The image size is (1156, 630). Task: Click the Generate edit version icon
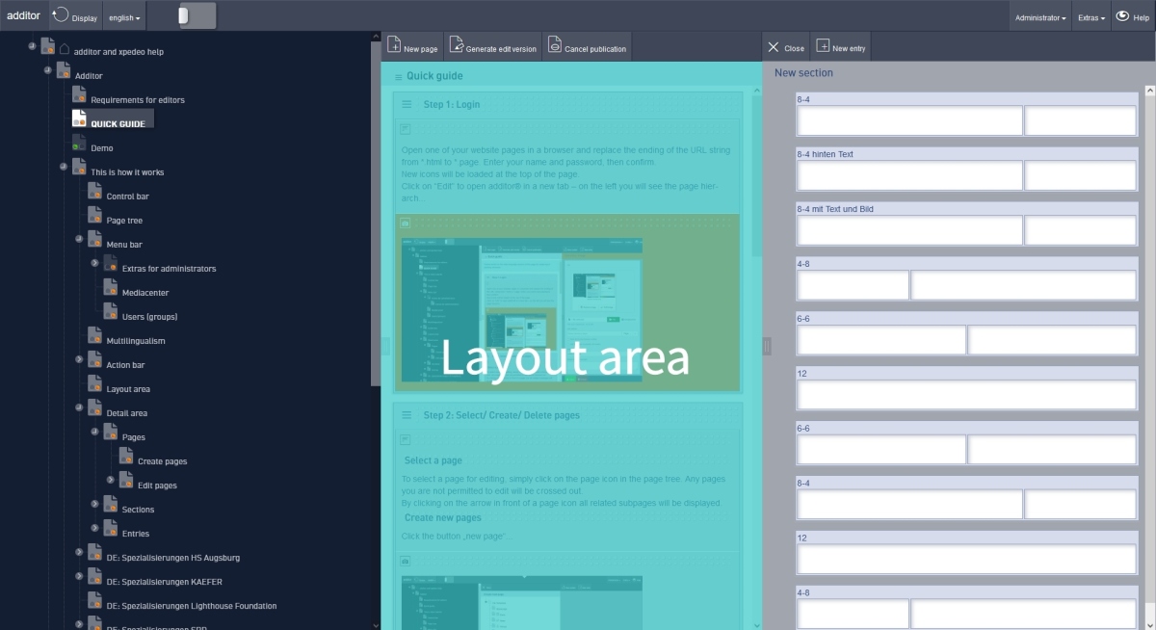[x=457, y=45]
